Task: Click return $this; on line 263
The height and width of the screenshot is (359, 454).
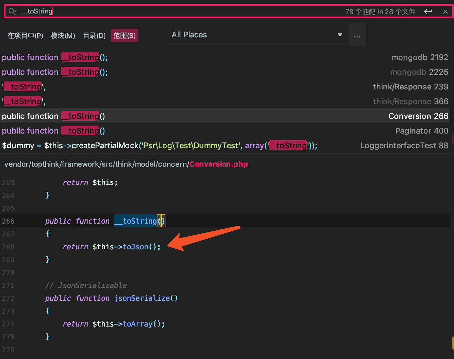Action: (x=90, y=183)
